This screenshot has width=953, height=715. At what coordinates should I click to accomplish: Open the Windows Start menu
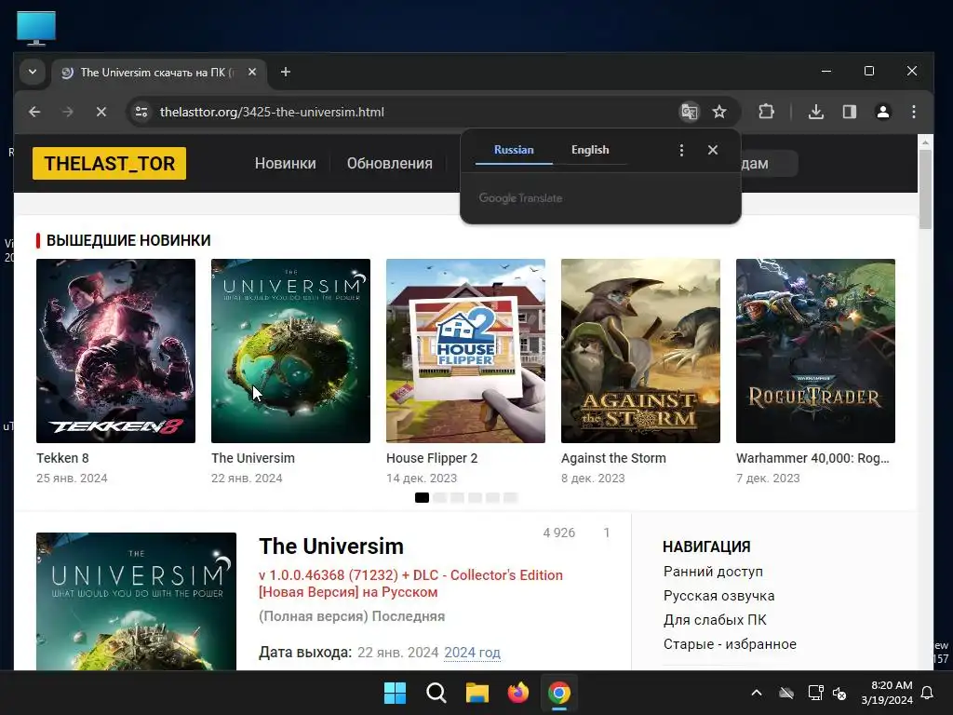(x=395, y=693)
